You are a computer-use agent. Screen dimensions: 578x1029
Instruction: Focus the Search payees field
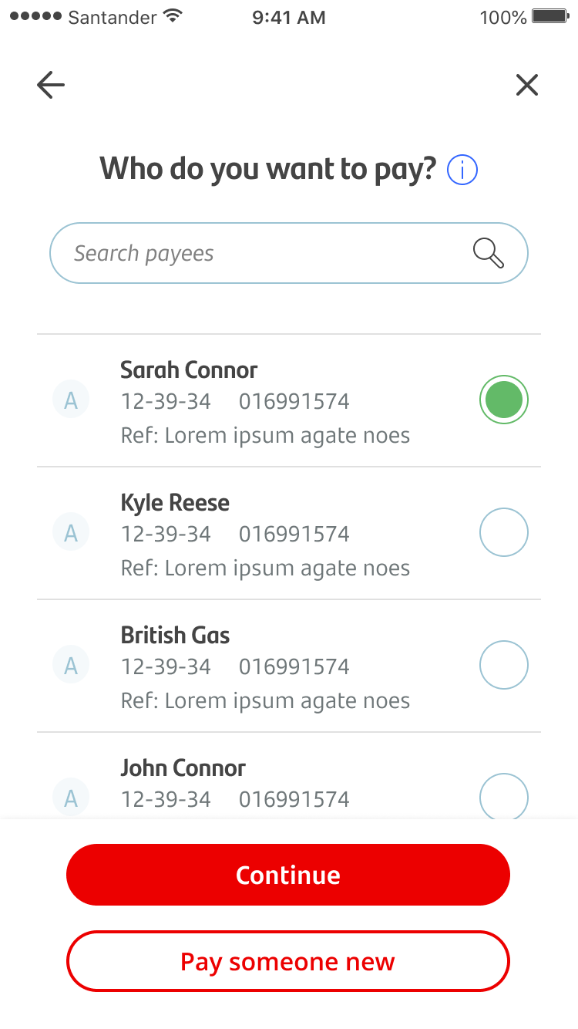click(289, 253)
